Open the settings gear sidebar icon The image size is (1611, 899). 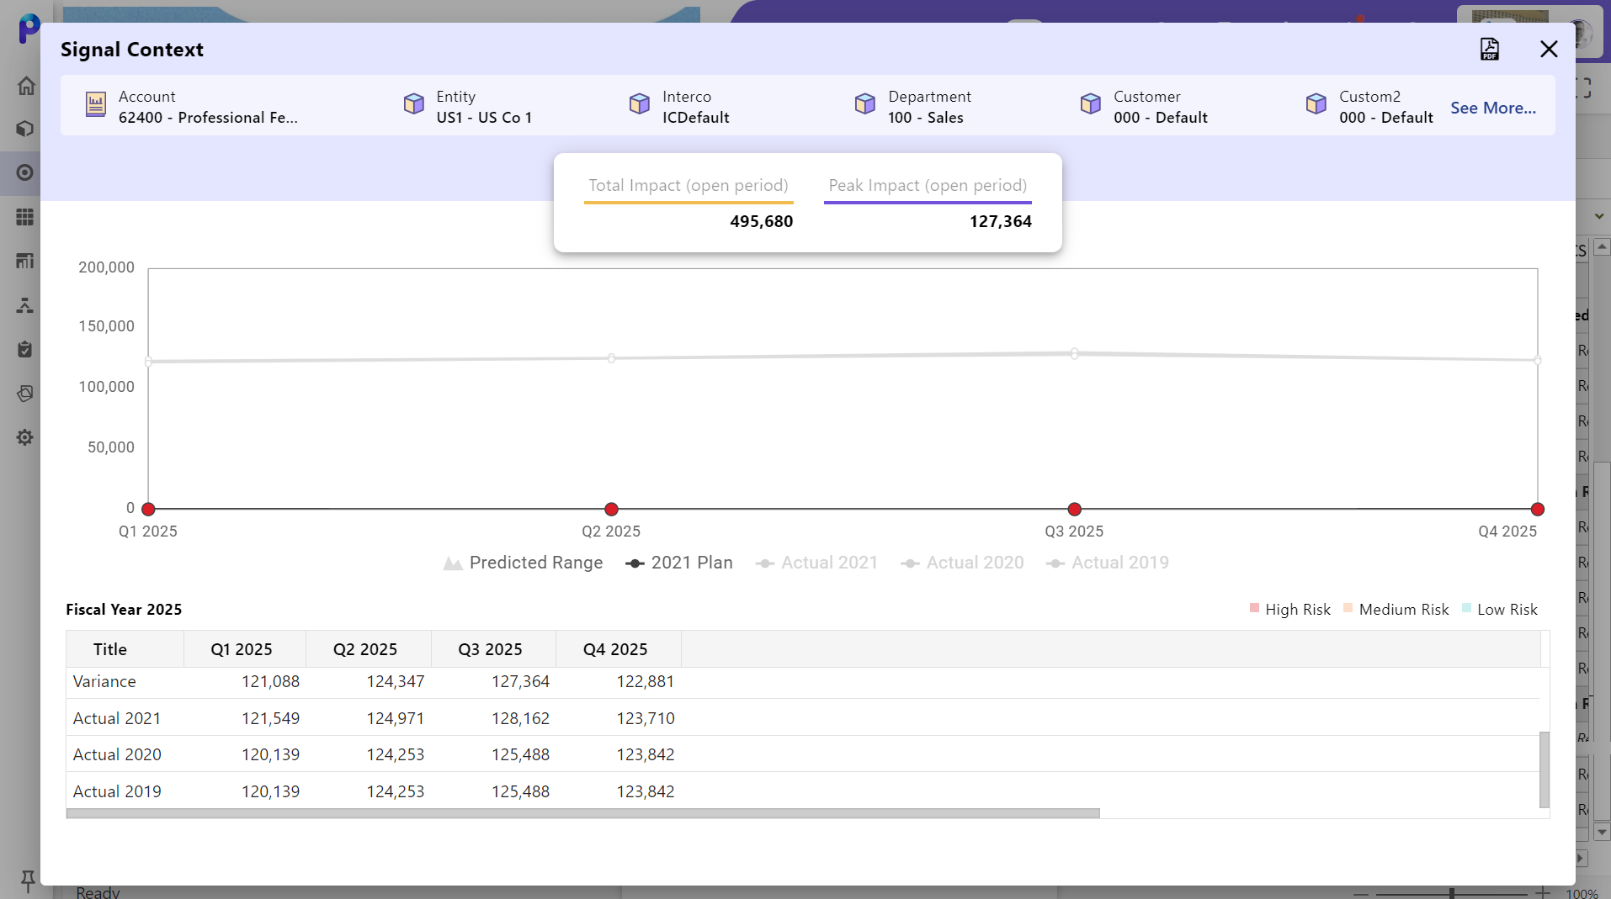[x=25, y=437]
